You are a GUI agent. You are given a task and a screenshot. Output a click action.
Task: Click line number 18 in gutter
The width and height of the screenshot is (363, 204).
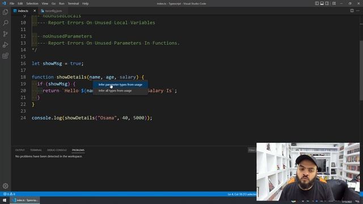pyautogui.click(x=23, y=77)
